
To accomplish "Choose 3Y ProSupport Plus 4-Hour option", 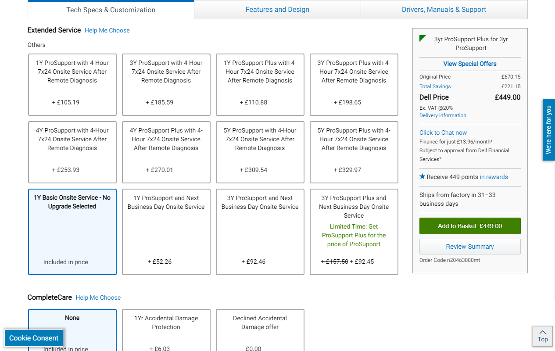I will [354, 84].
